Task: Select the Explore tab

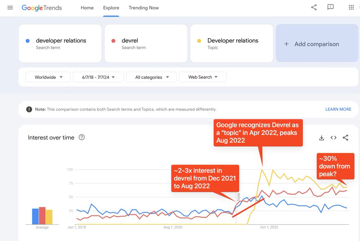Action: [111, 8]
